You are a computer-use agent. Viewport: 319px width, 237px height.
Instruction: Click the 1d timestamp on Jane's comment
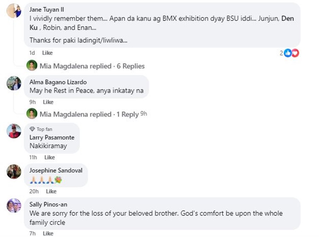pos(32,53)
